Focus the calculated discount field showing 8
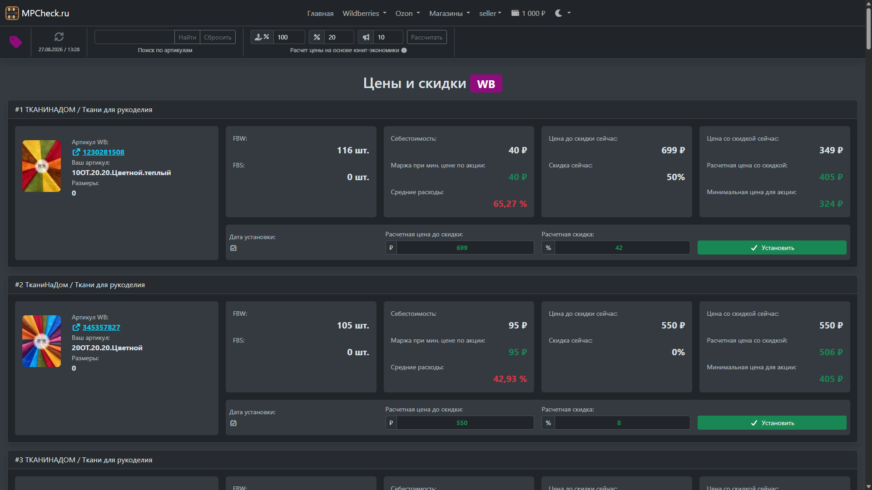872x490 pixels. [622, 423]
